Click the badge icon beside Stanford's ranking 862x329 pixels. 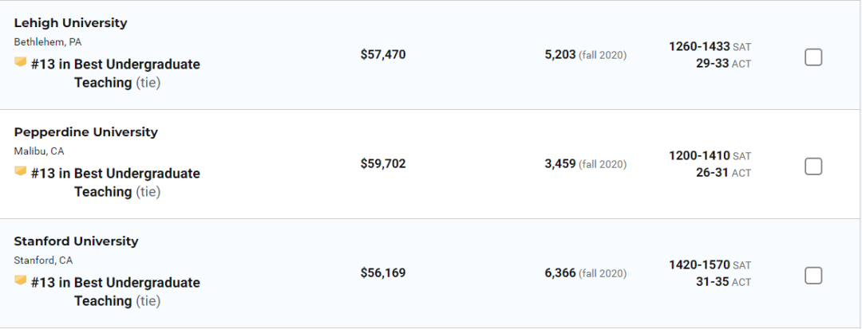pos(21,280)
